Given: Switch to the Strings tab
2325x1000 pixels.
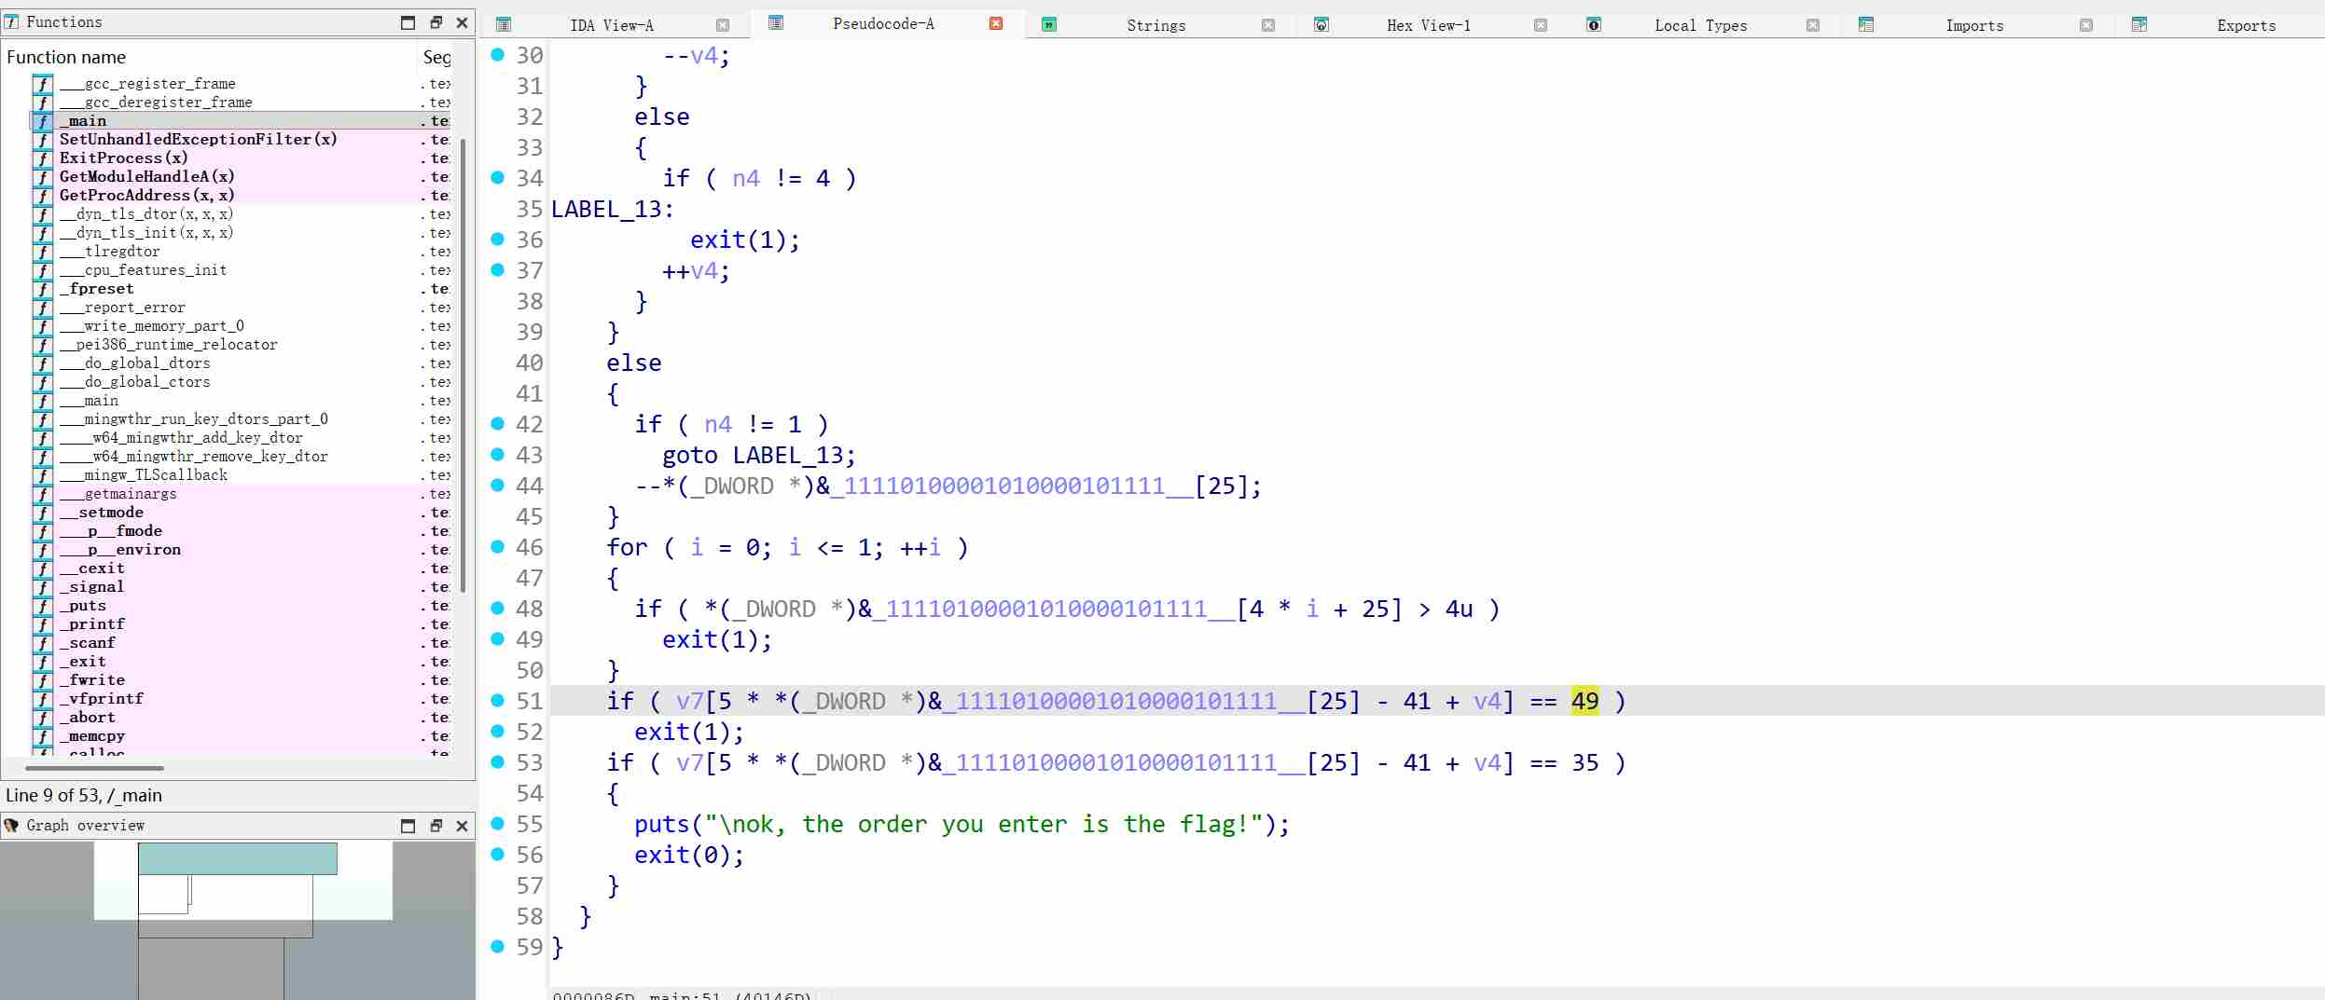Looking at the screenshot, I should pyautogui.click(x=1156, y=25).
